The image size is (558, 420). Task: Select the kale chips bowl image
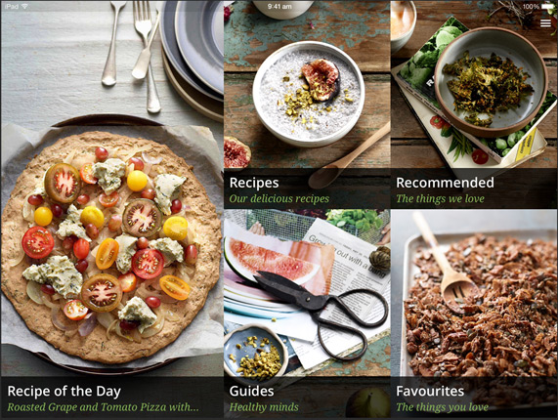coord(474,85)
